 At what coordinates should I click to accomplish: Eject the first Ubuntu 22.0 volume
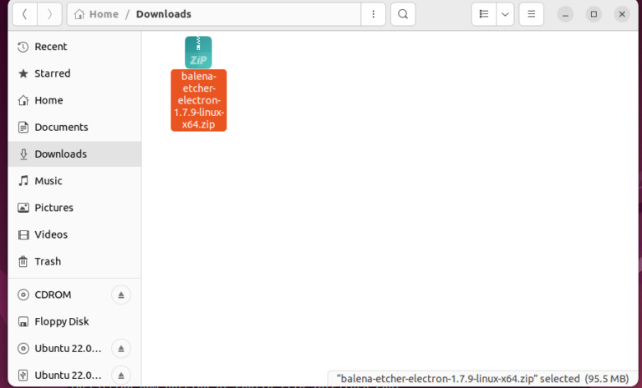point(121,348)
